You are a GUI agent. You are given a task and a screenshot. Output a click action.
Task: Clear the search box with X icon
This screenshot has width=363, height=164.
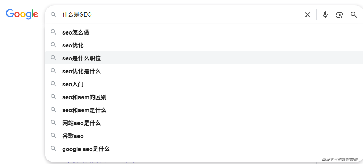308,15
